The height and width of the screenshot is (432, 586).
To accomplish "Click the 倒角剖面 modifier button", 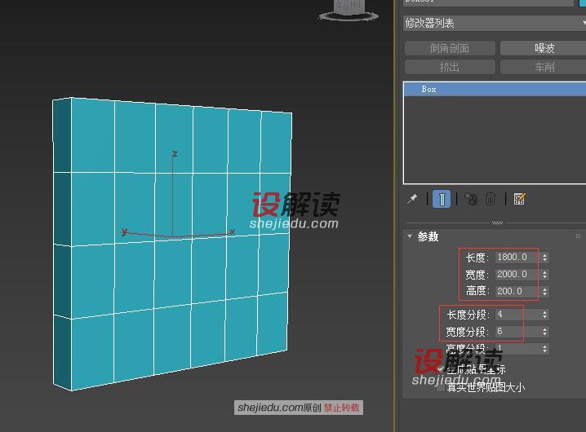I will 450,48.
